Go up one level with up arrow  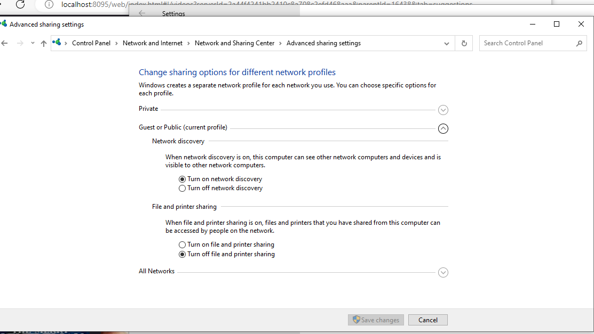(x=44, y=43)
